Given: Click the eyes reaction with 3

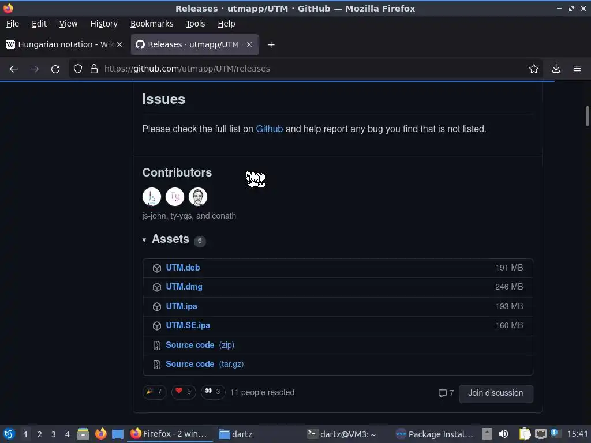Looking at the screenshot, I should [213, 392].
